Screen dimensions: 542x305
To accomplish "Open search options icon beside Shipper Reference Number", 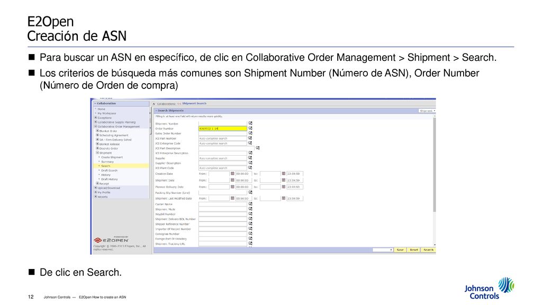I will (x=250, y=224).
